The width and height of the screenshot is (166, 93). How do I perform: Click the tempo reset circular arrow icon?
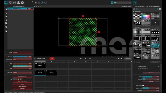tap(45, 3)
